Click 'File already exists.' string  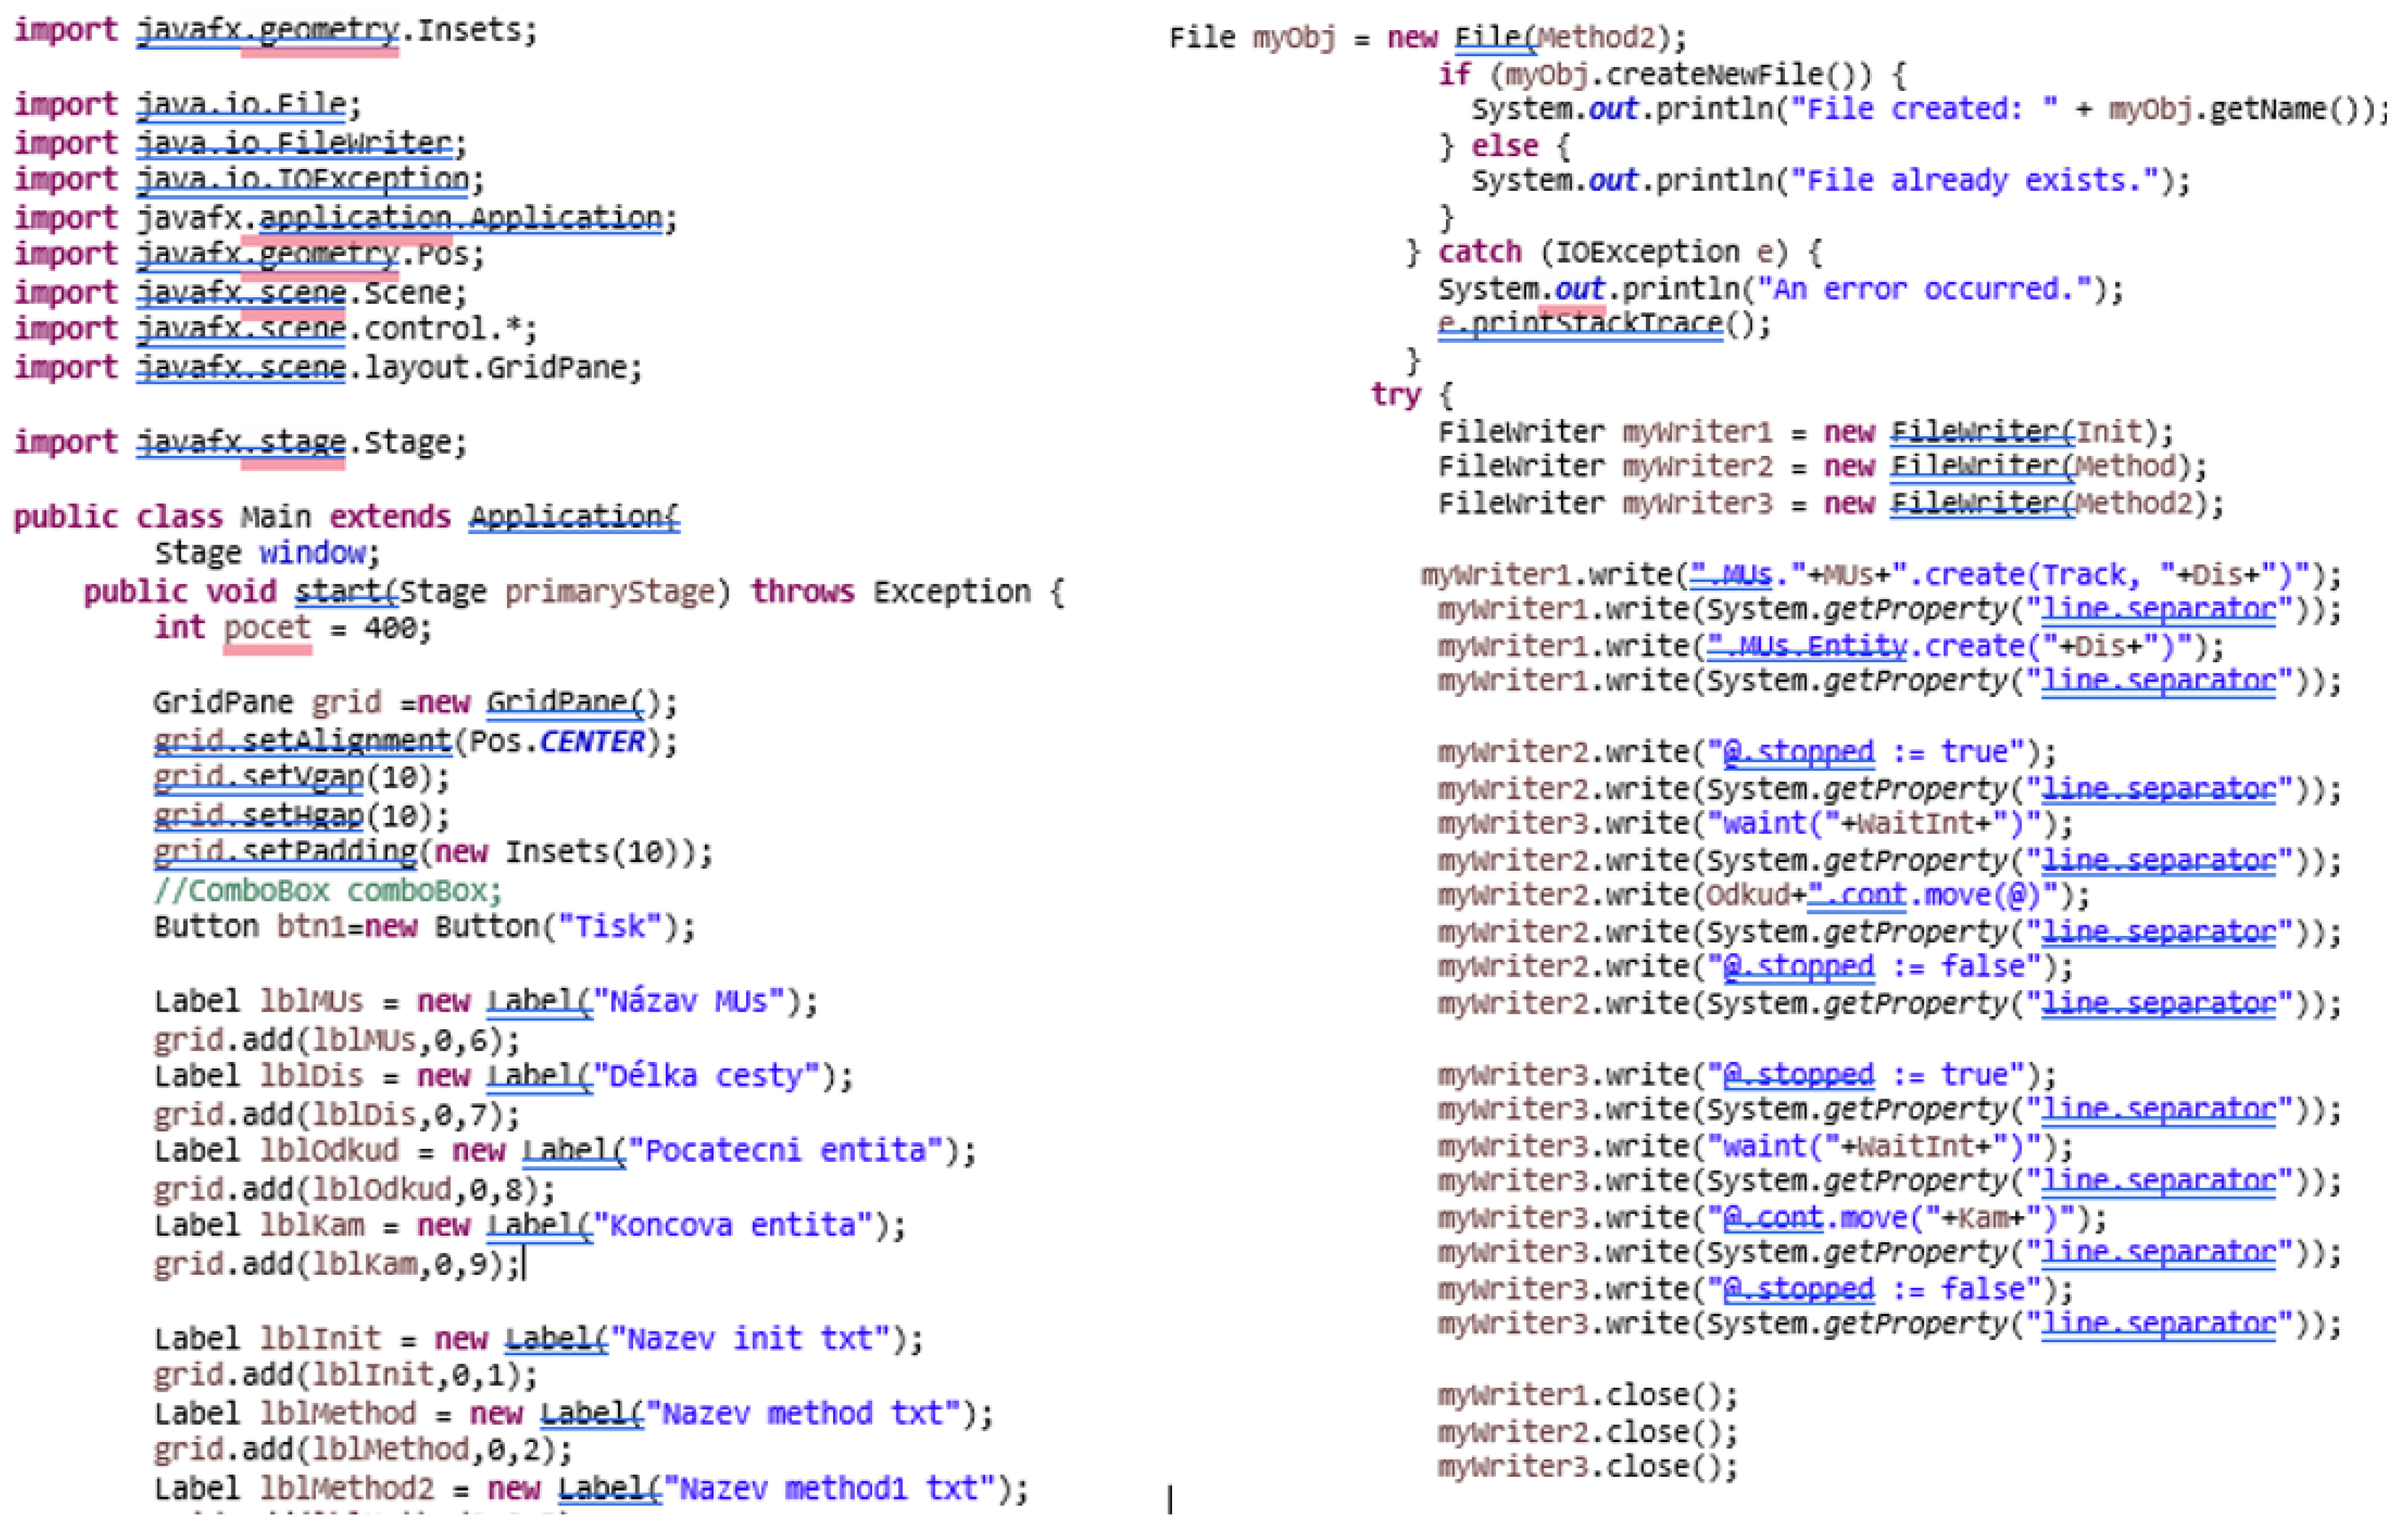point(1975,181)
